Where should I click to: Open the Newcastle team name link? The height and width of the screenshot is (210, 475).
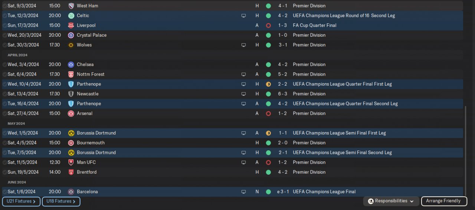click(x=88, y=94)
